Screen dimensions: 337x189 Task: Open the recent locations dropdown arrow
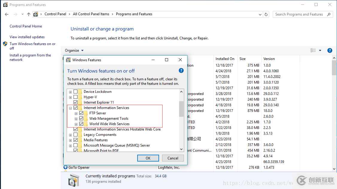pos(22,14)
